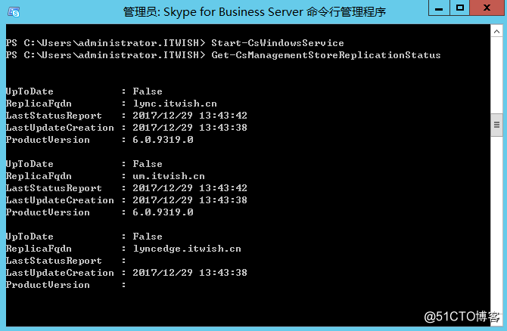Close the Skype for Business Server shell
The height and width of the screenshot is (331, 507).
coord(487,8)
